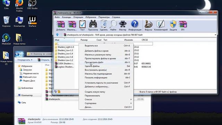Choose Добавить к избранному entry
The height and width of the screenshot is (125, 222).
106,86
